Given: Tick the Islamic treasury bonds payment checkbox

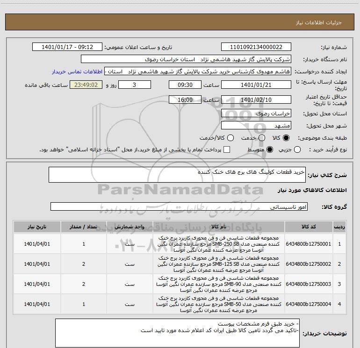Looking at the screenshot, I should [227, 150].
